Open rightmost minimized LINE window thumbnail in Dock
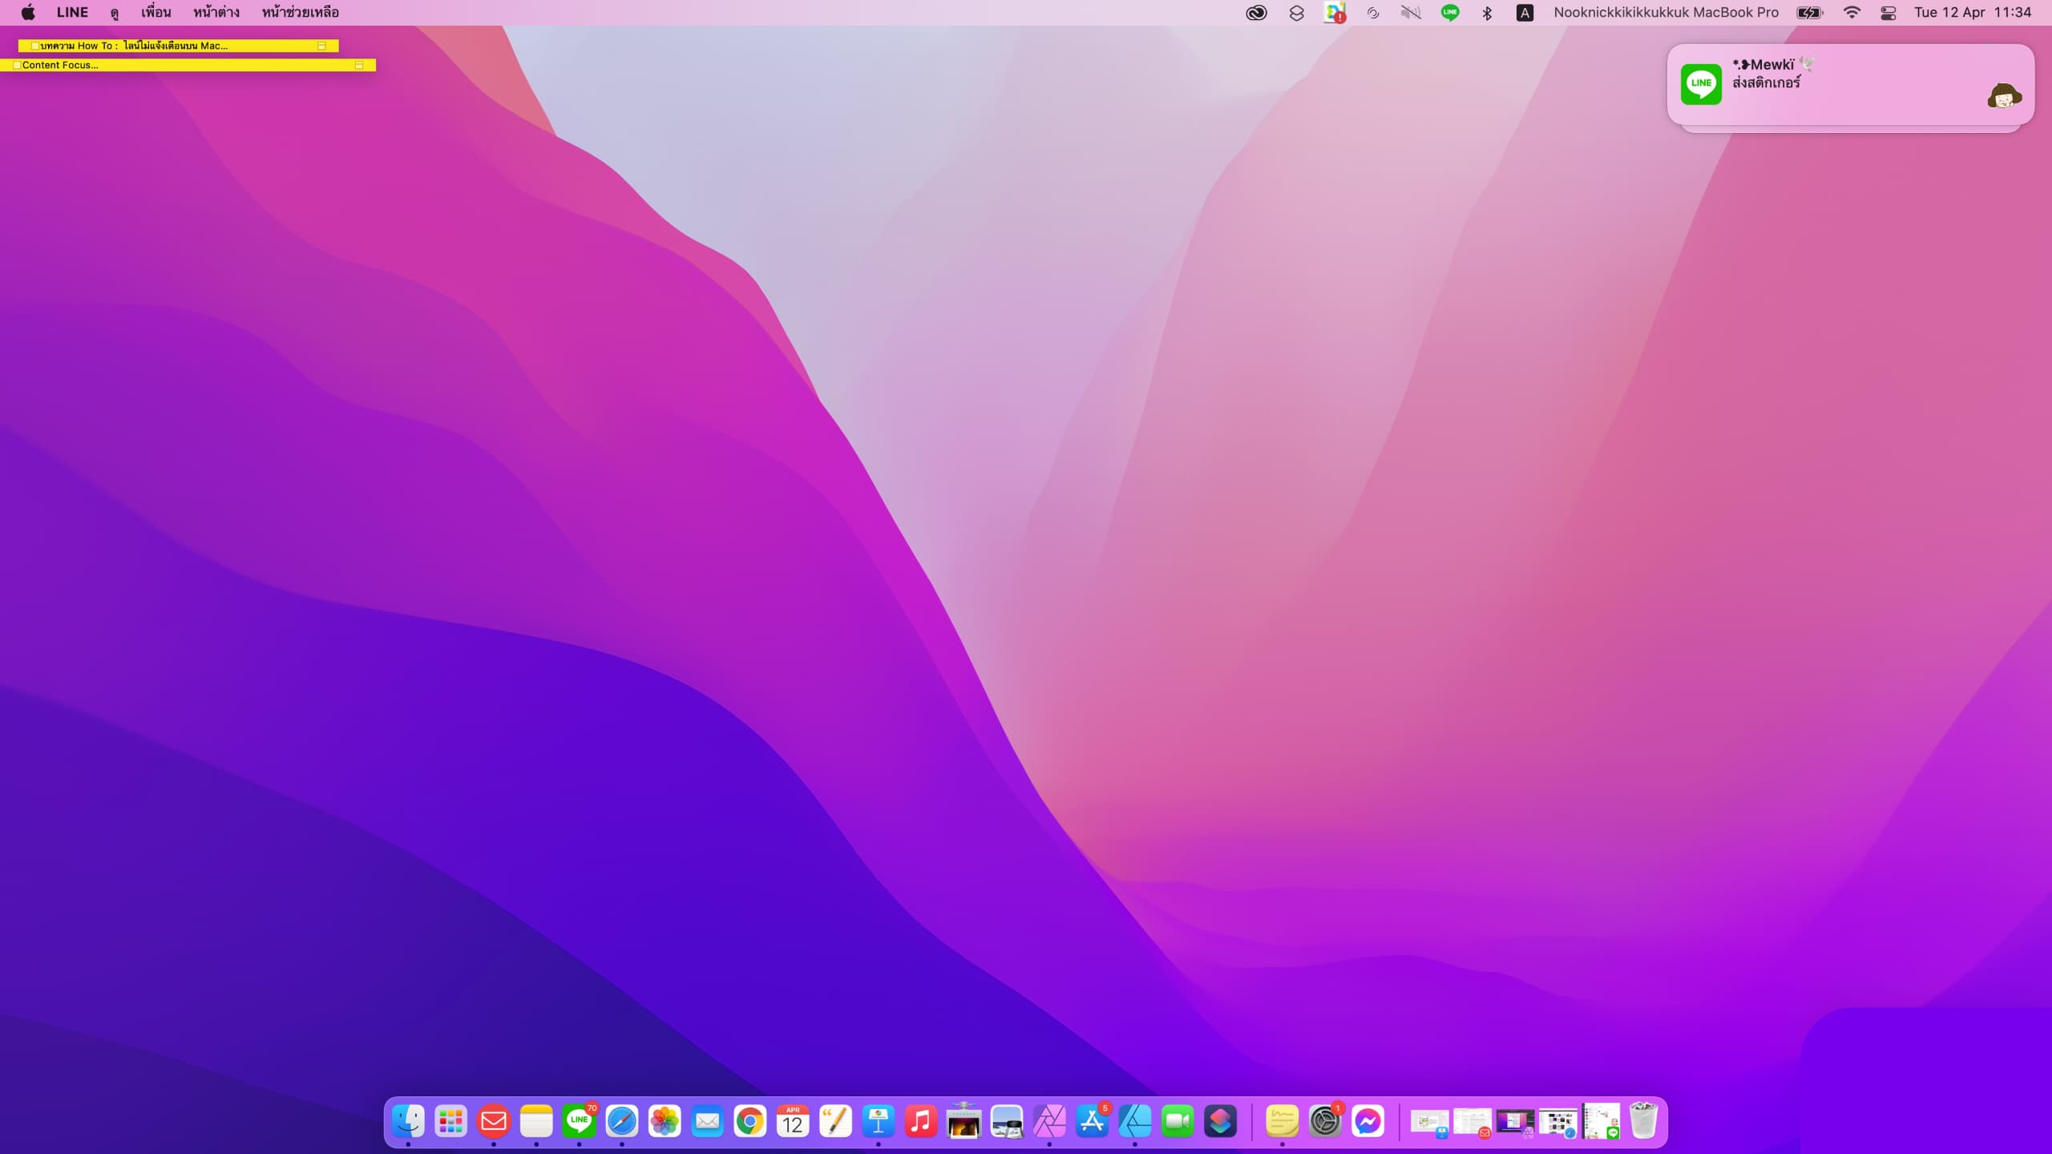Screen dimensions: 2052x1154 [x=1601, y=1121]
